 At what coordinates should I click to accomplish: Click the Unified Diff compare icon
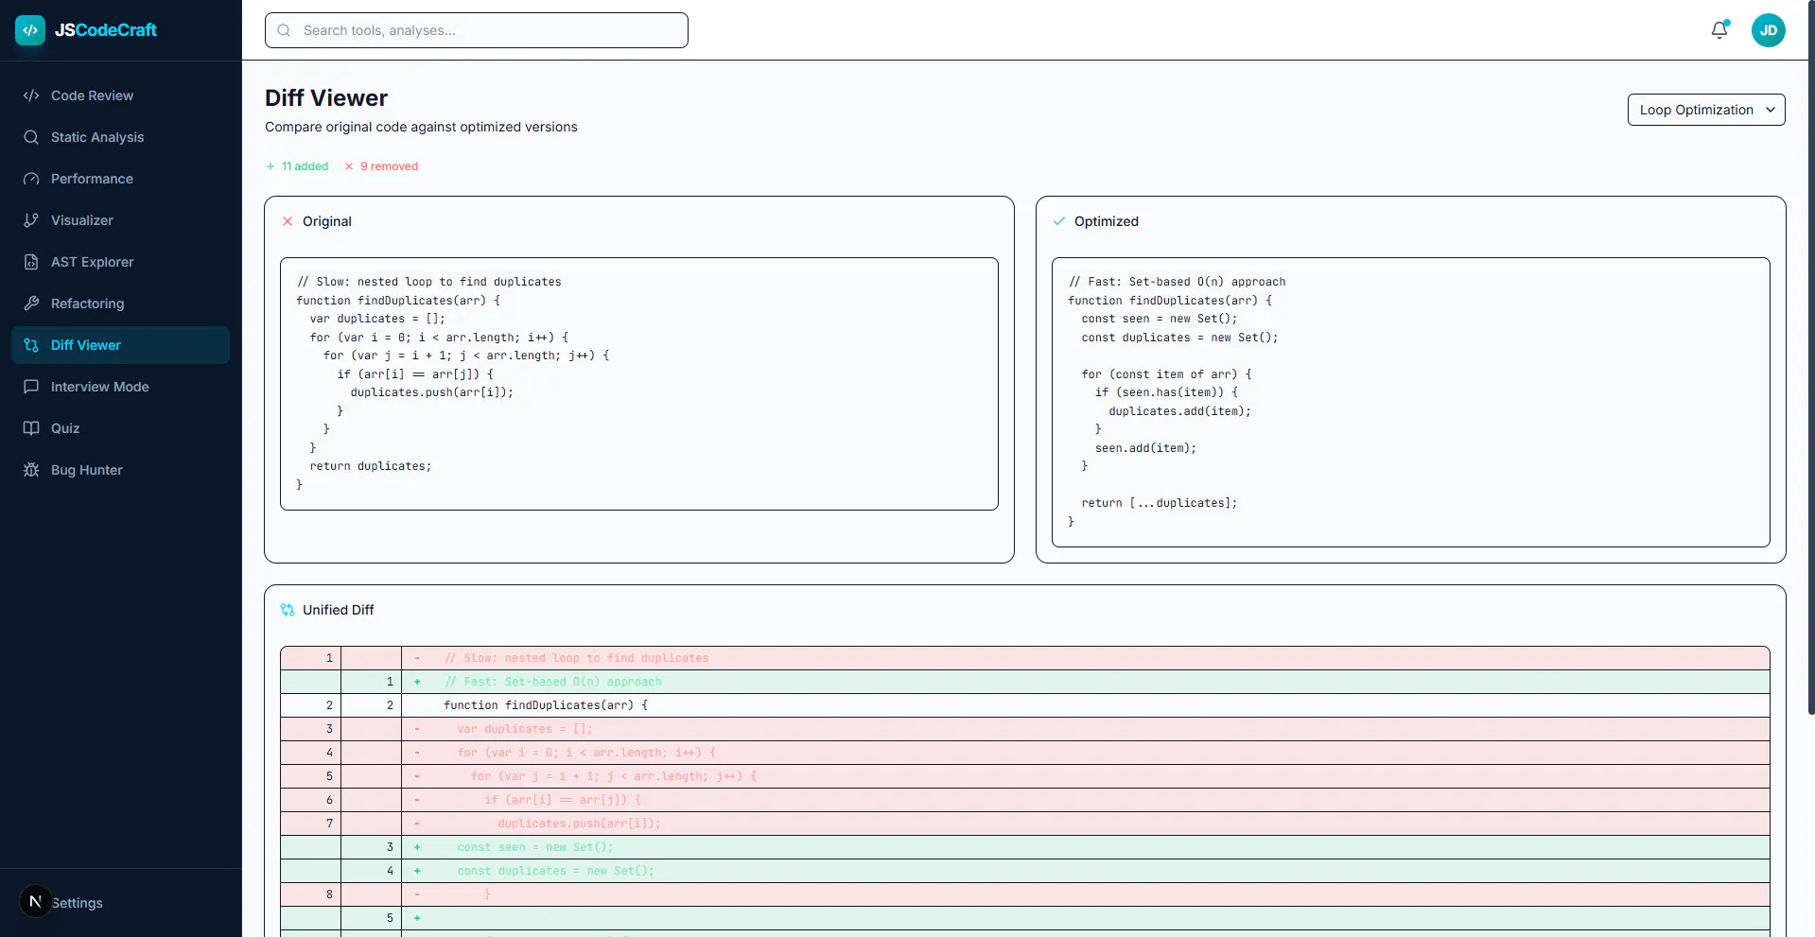coord(288,610)
